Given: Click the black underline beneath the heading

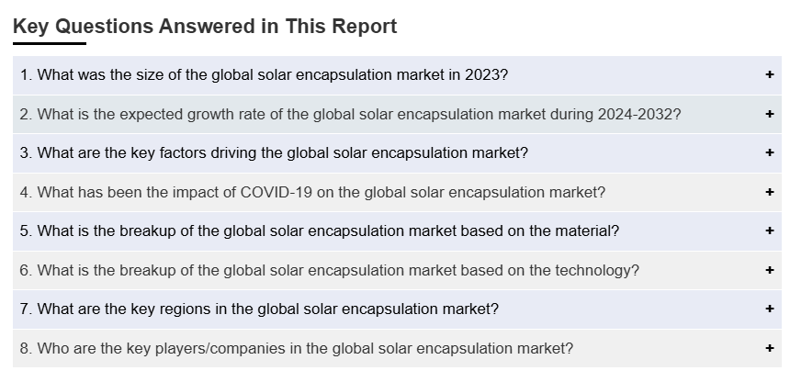Looking at the screenshot, I should pos(50,43).
